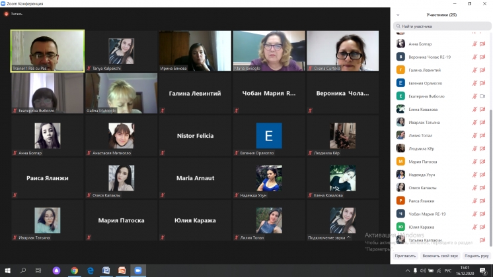The height and width of the screenshot is (277, 493).
Task: Click Олеся Капаклы name in participants list
Action: pos(422,188)
